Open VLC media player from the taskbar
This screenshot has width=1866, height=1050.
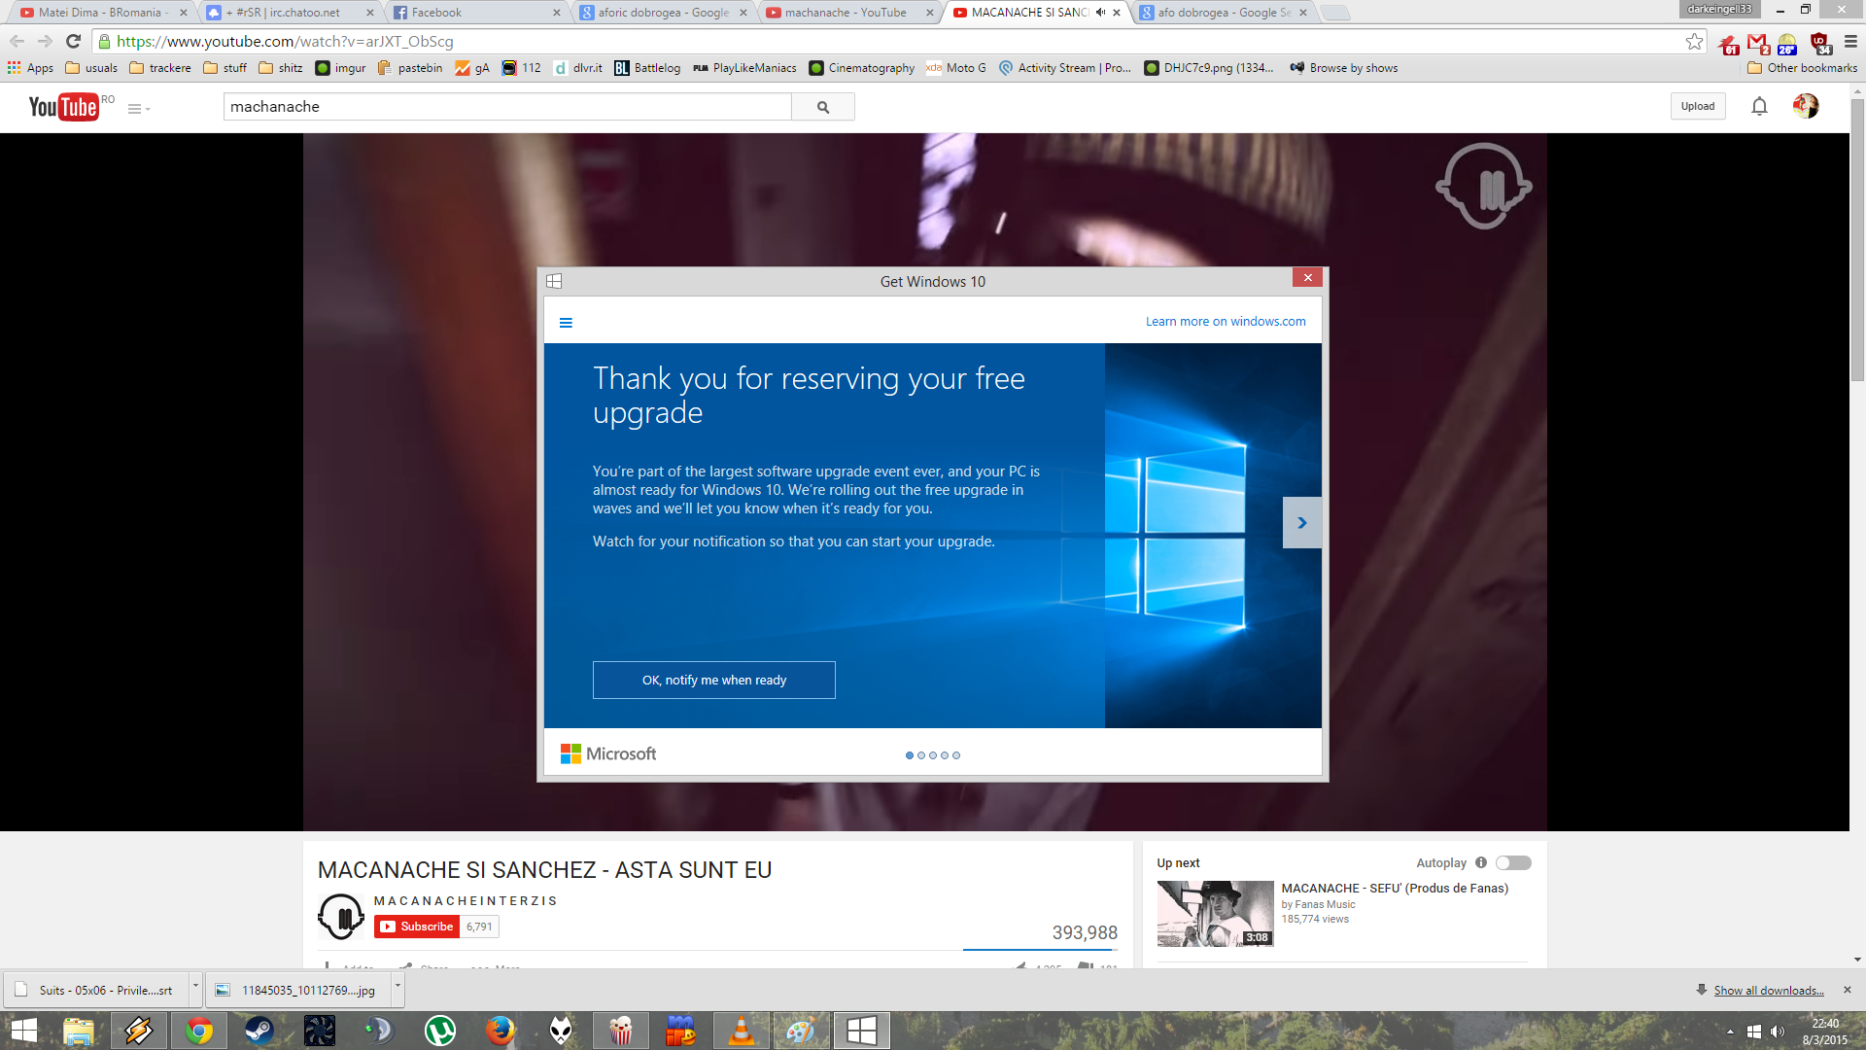[x=742, y=1031]
